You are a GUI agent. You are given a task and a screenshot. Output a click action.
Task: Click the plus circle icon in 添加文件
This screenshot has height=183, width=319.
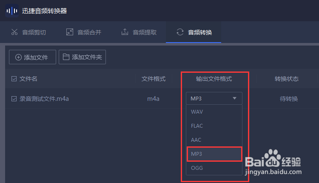[x=18, y=57]
